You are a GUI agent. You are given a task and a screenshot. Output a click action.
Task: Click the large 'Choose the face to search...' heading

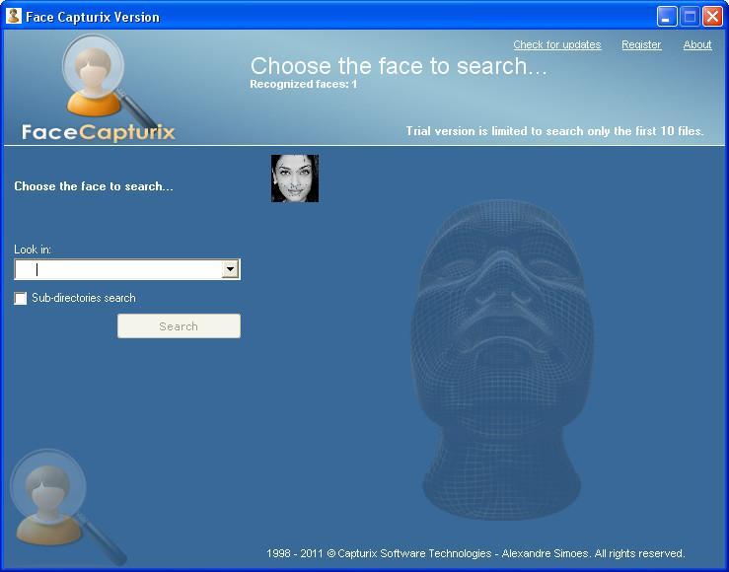click(x=399, y=66)
